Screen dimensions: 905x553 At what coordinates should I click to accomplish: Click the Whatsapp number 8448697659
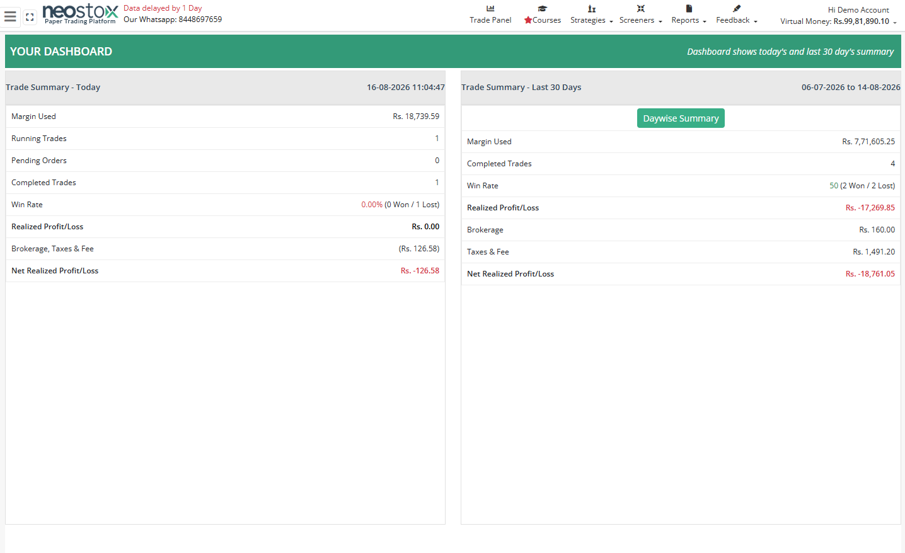point(200,20)
